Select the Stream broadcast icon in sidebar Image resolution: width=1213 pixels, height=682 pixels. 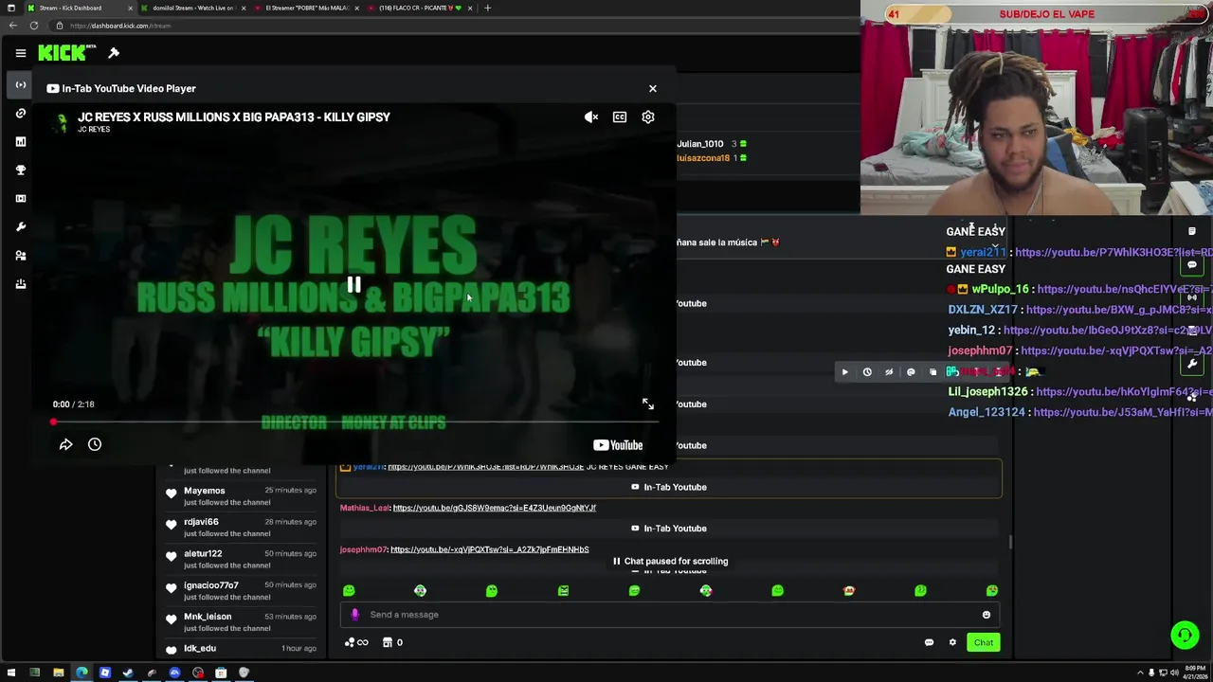pyautogui.click(x=20, y=85)
